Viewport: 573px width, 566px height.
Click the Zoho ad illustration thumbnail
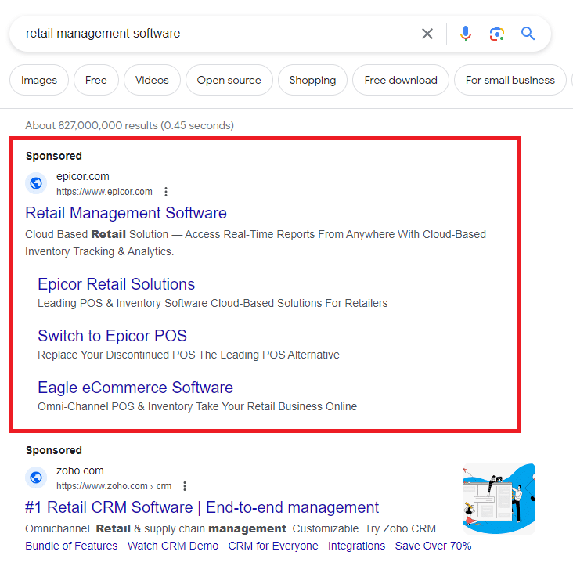click(499, 498)
